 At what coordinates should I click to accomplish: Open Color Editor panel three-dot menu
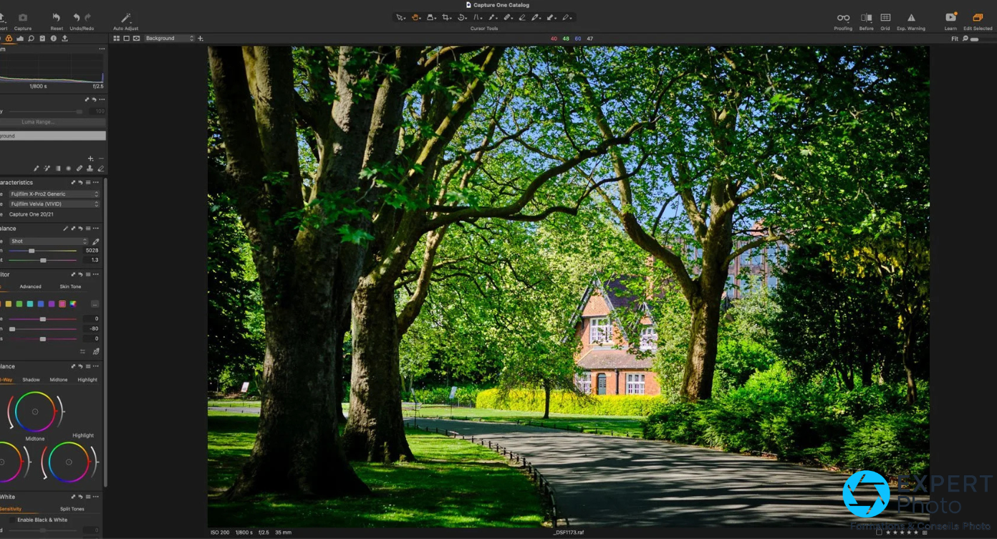[96, 275]
